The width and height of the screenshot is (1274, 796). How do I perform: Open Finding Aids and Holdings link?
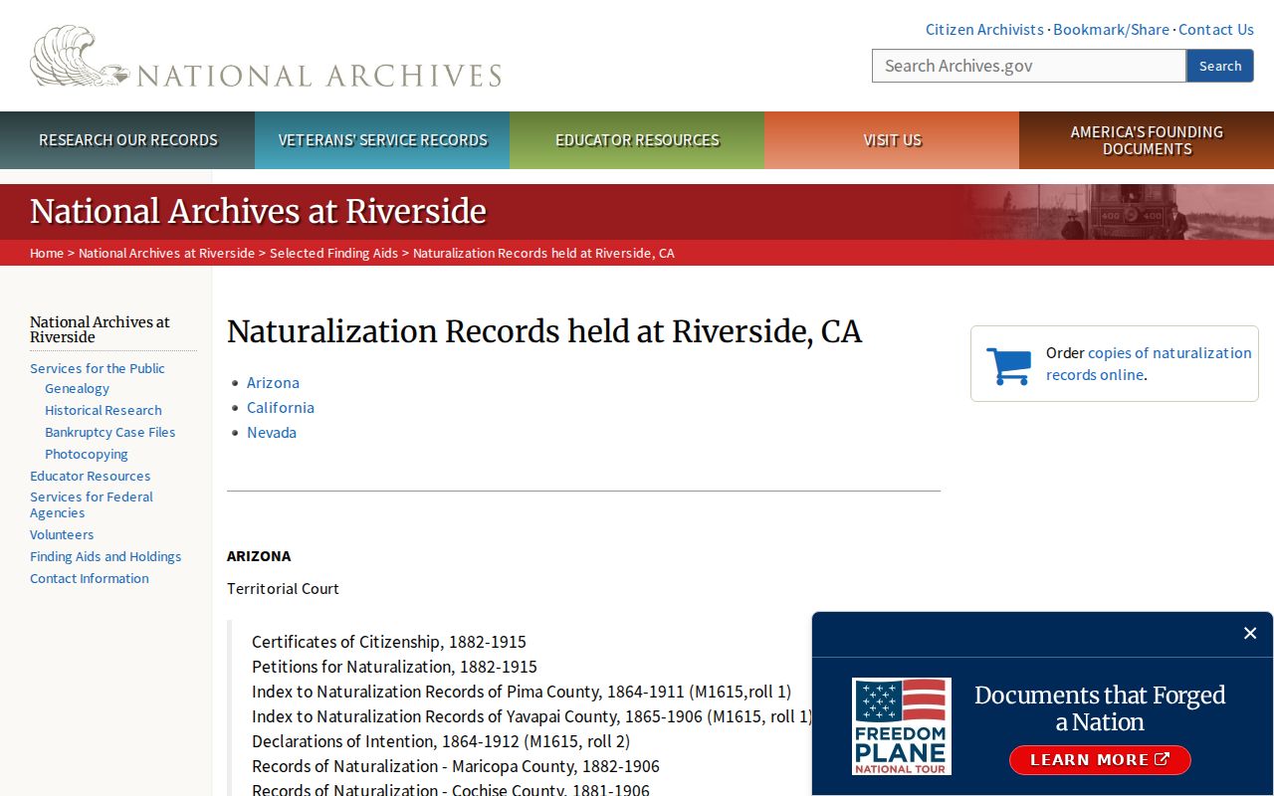tap(106, 557)
